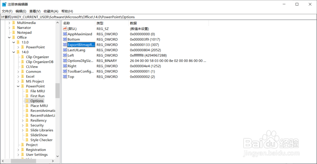Select the Clip Organizer folder icon
The image size is (317, 164).
click(23, 57)
